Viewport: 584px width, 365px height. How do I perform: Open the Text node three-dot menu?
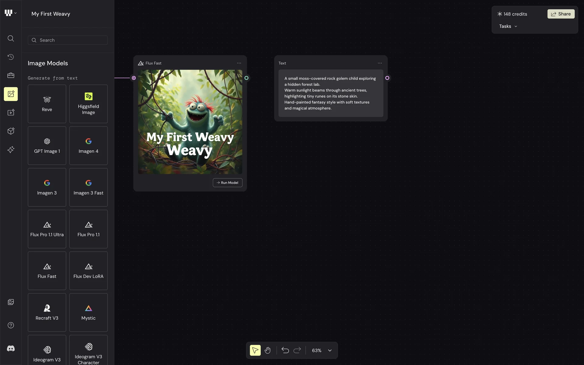[380, 63]
